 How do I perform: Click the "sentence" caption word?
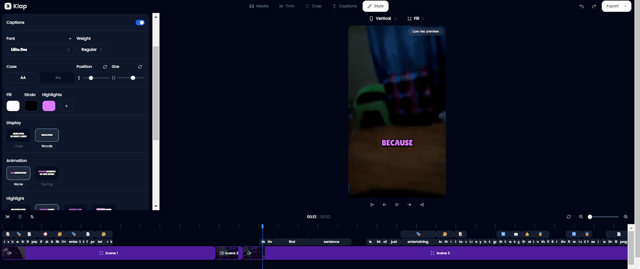[x=331, y=242]
